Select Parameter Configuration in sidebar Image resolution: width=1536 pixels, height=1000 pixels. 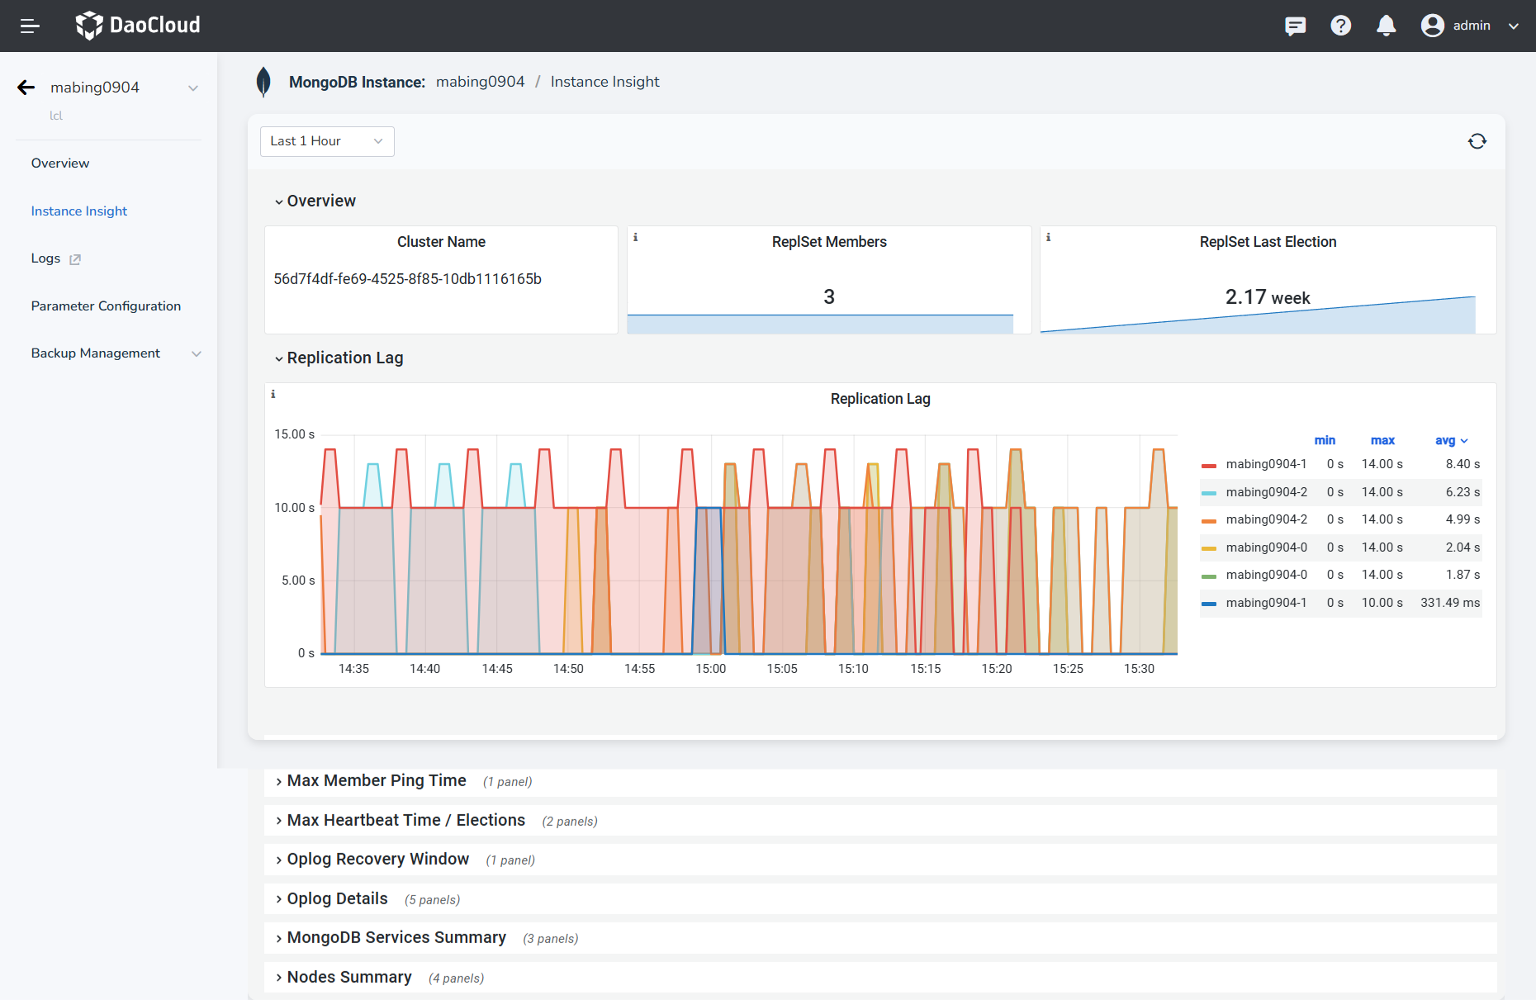coord(106,306)
